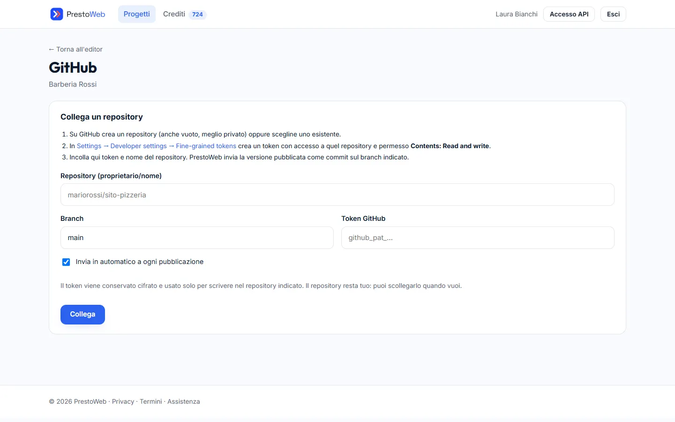Click the Esci button

pyautogui.click(x=613, y=14)
